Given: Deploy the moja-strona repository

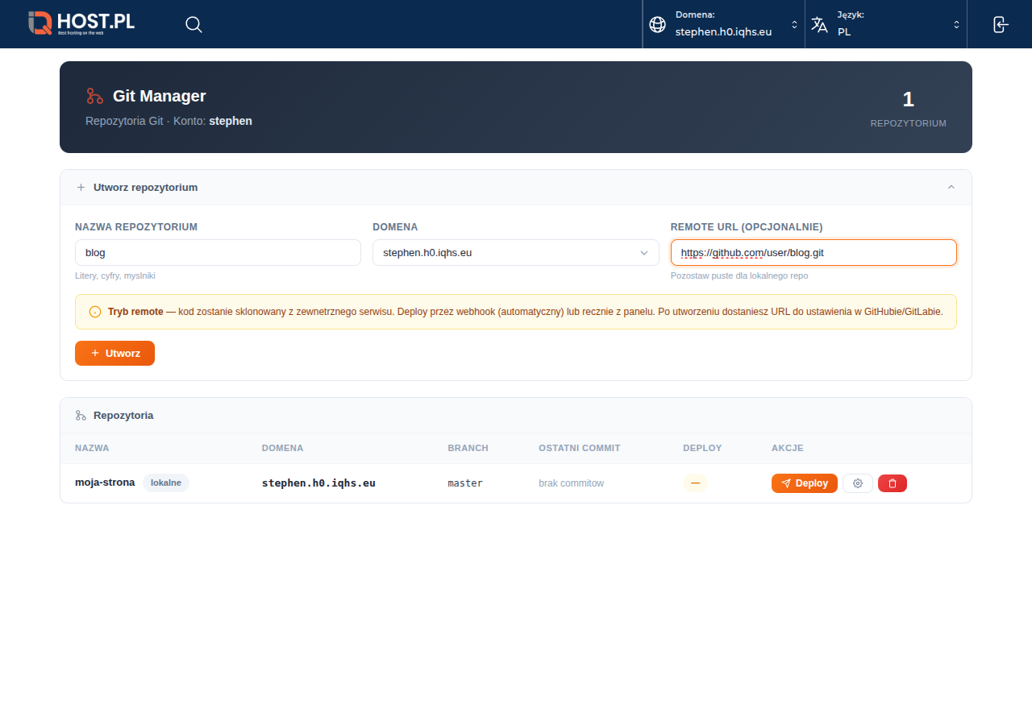Looking at the screenshot, I should pyautogui.click(x=804, y=483).
